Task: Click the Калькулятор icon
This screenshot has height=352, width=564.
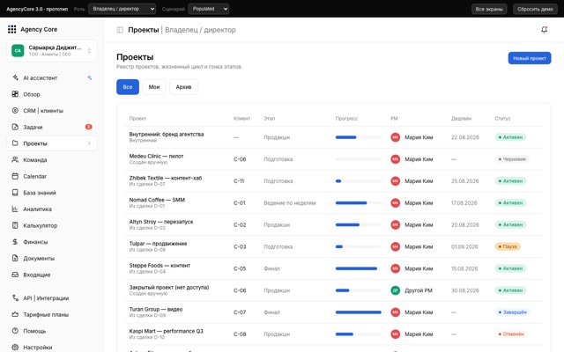Action: pyautogui.click(x=15, y=225)
